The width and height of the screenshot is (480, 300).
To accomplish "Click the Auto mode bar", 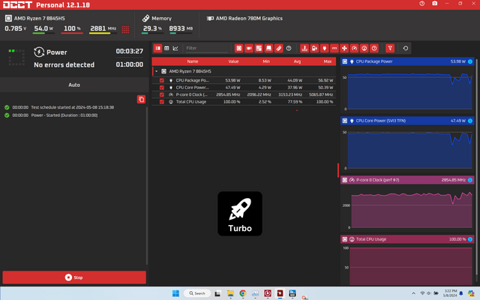I will 74,85.
